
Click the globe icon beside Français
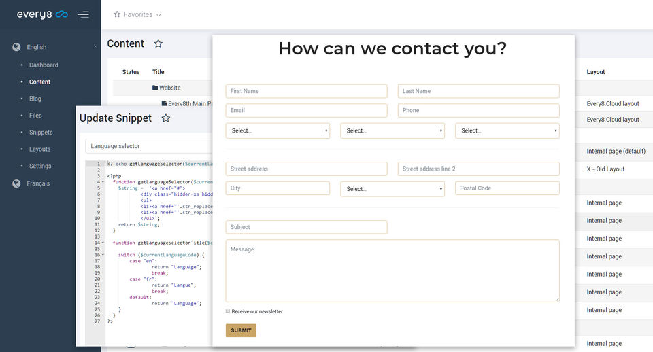pyautogui.click(x=16, y=183)
